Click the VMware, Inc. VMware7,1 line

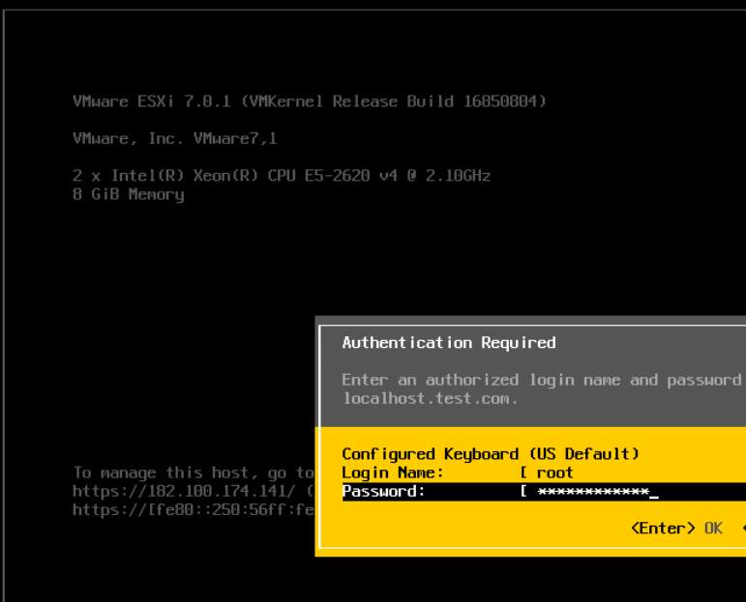(175, 138)
